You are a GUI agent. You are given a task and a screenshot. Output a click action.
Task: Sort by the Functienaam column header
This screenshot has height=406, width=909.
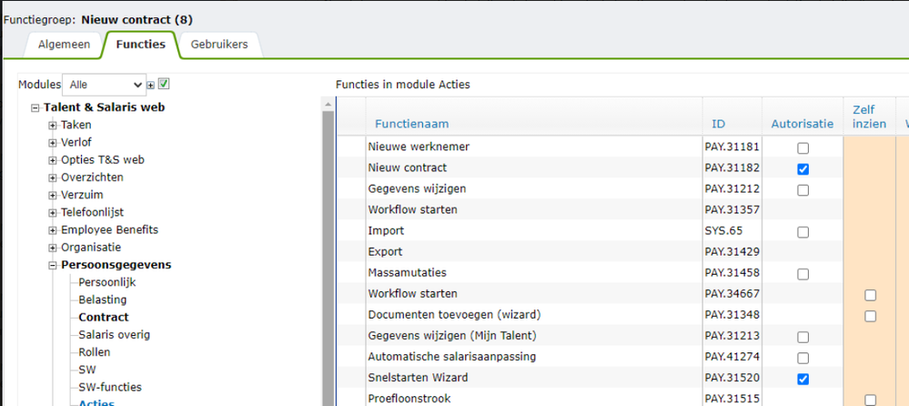tap(411, 124)
